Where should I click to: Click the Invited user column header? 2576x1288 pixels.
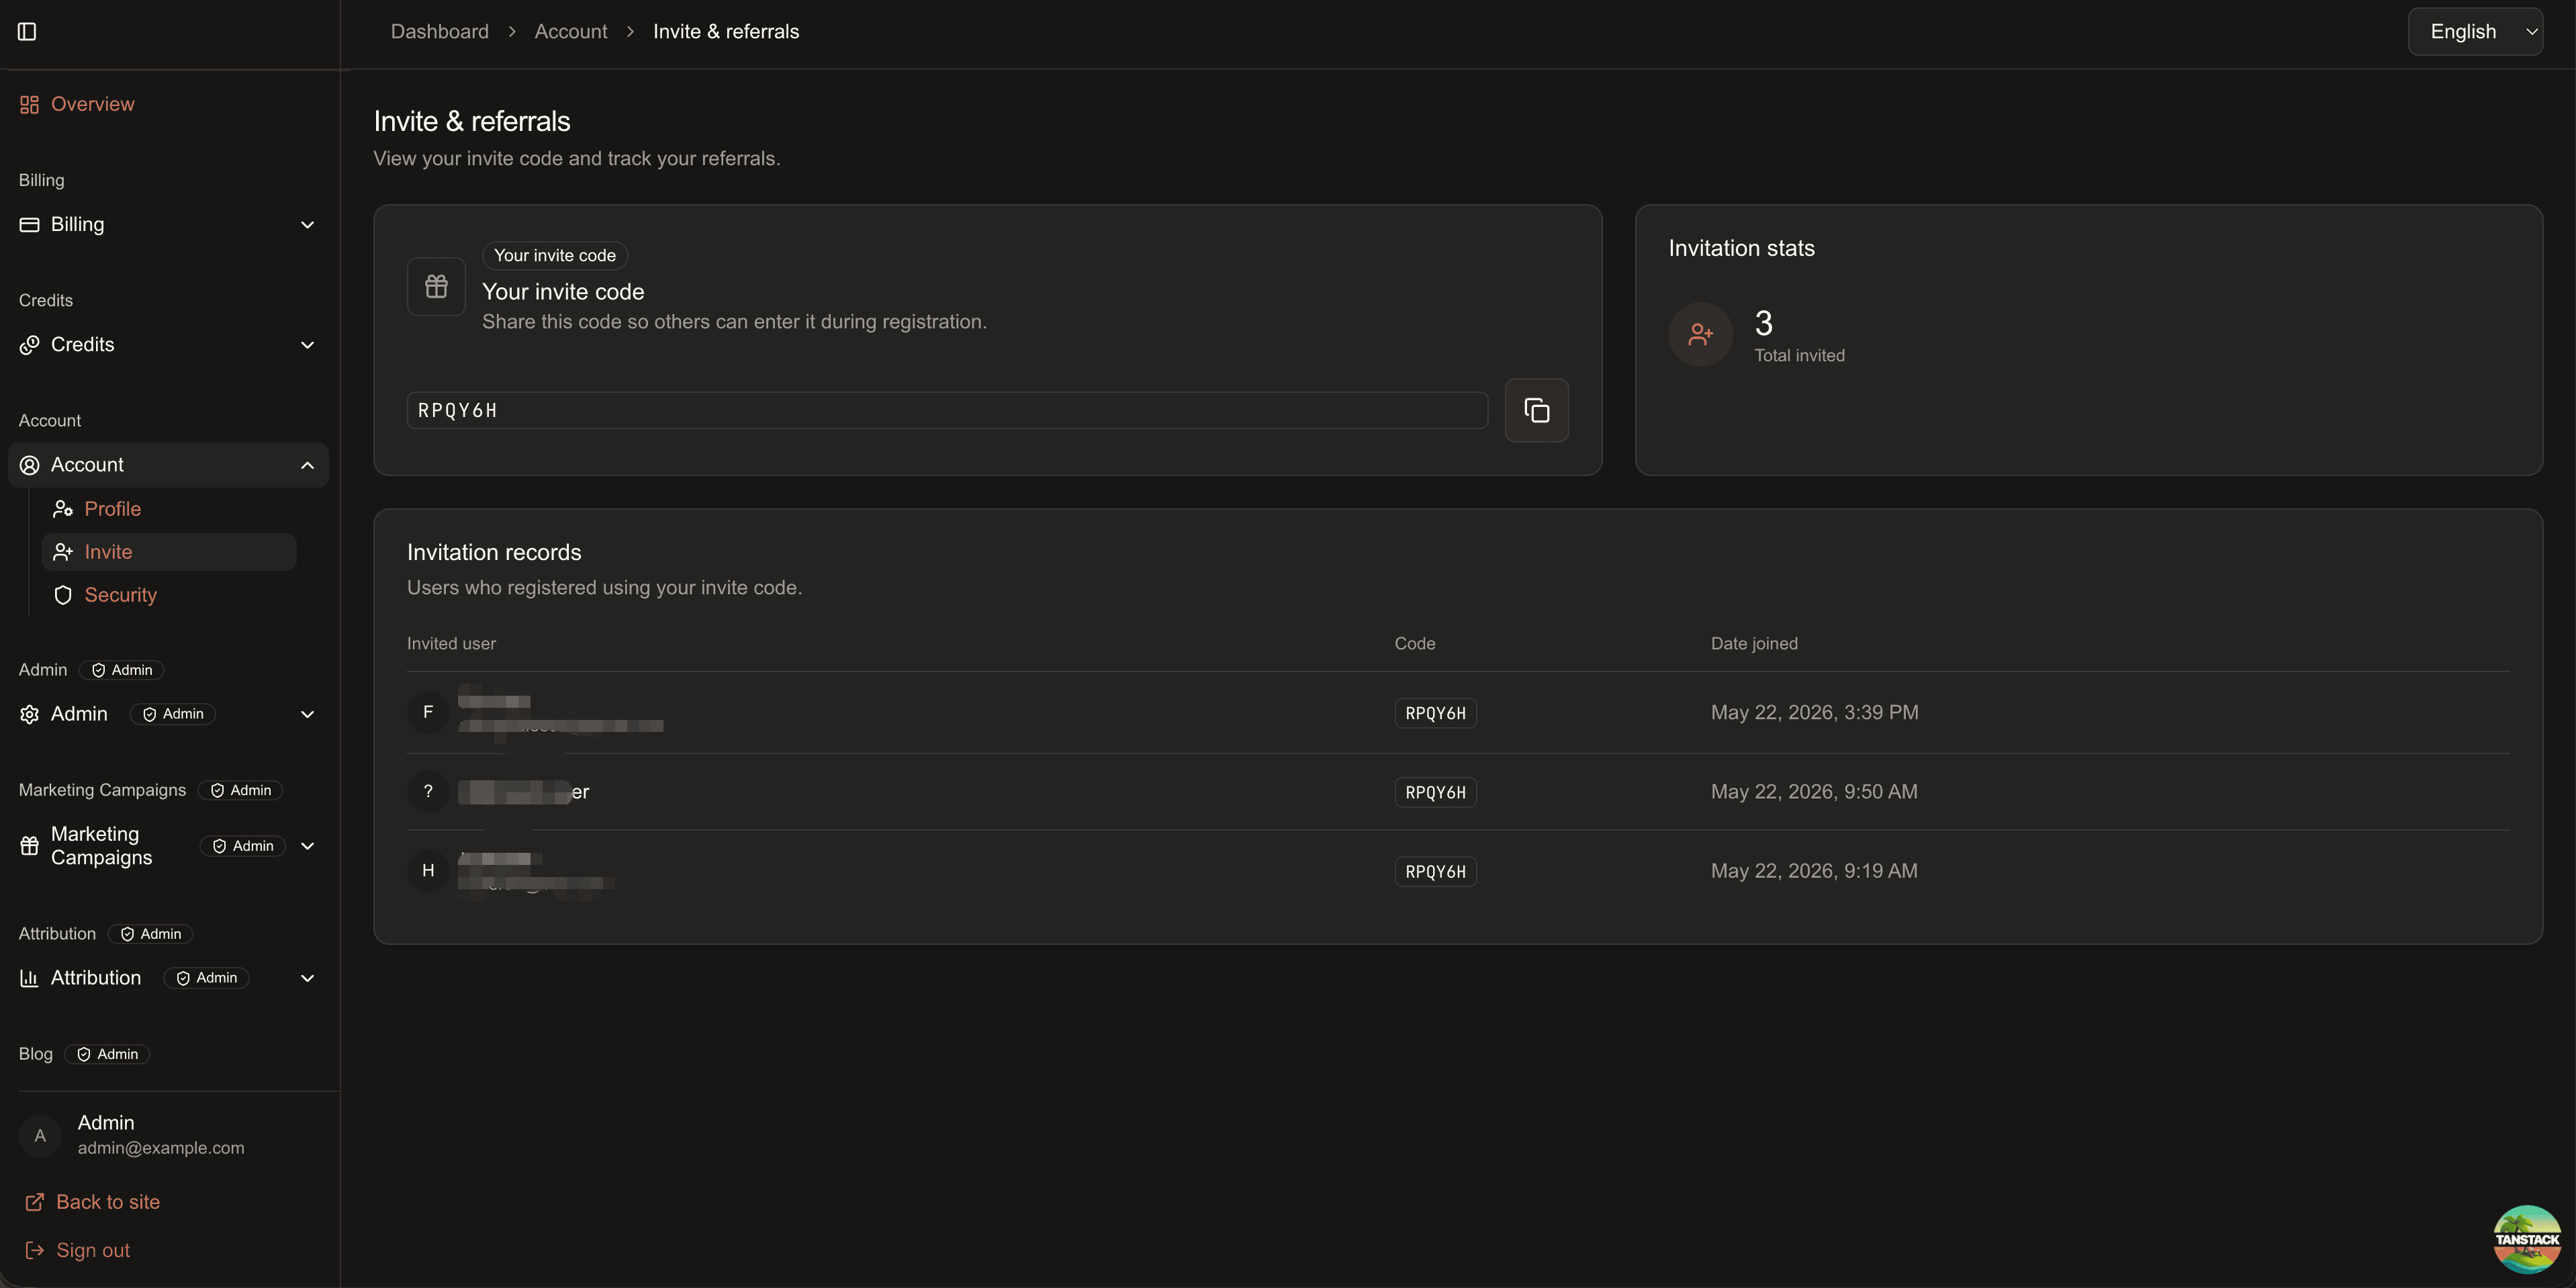pos(451,644)
